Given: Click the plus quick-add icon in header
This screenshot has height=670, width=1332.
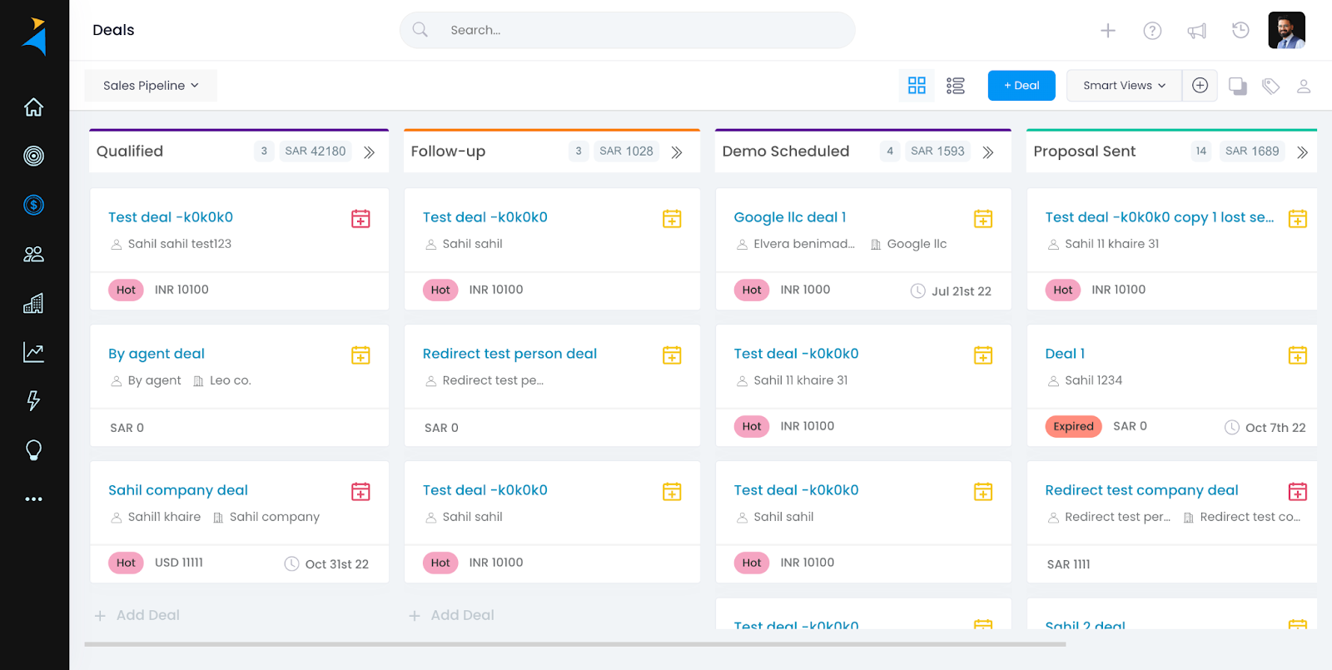Looking at the screenshot, I should point(1107,31).
